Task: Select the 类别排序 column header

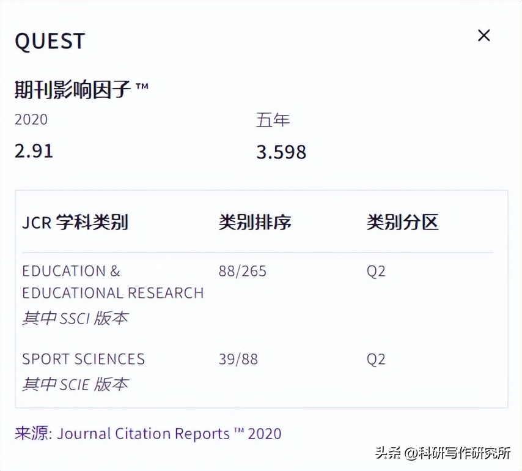Action: [x=255, y=223]
